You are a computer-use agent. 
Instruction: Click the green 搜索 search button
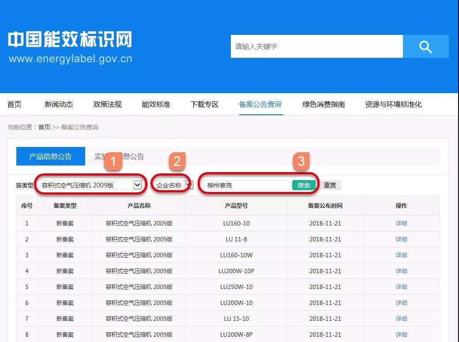[304, 184]
